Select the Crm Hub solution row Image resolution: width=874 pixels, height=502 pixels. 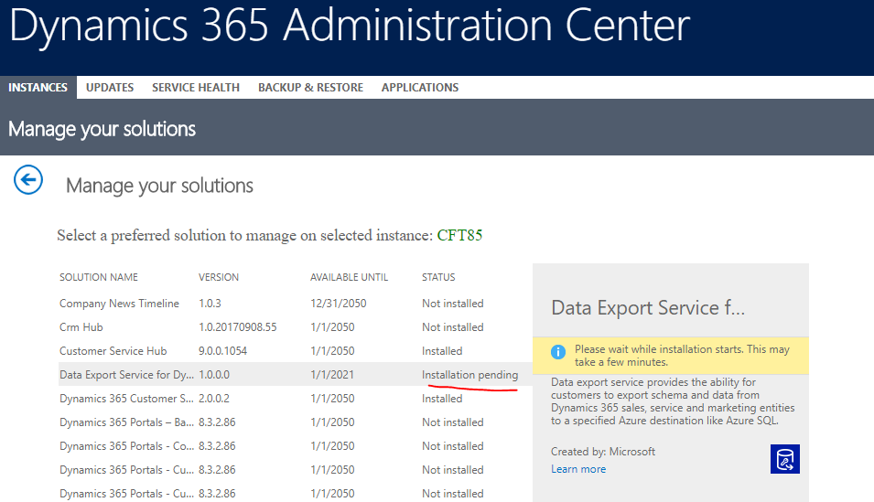tap(295, 327)
